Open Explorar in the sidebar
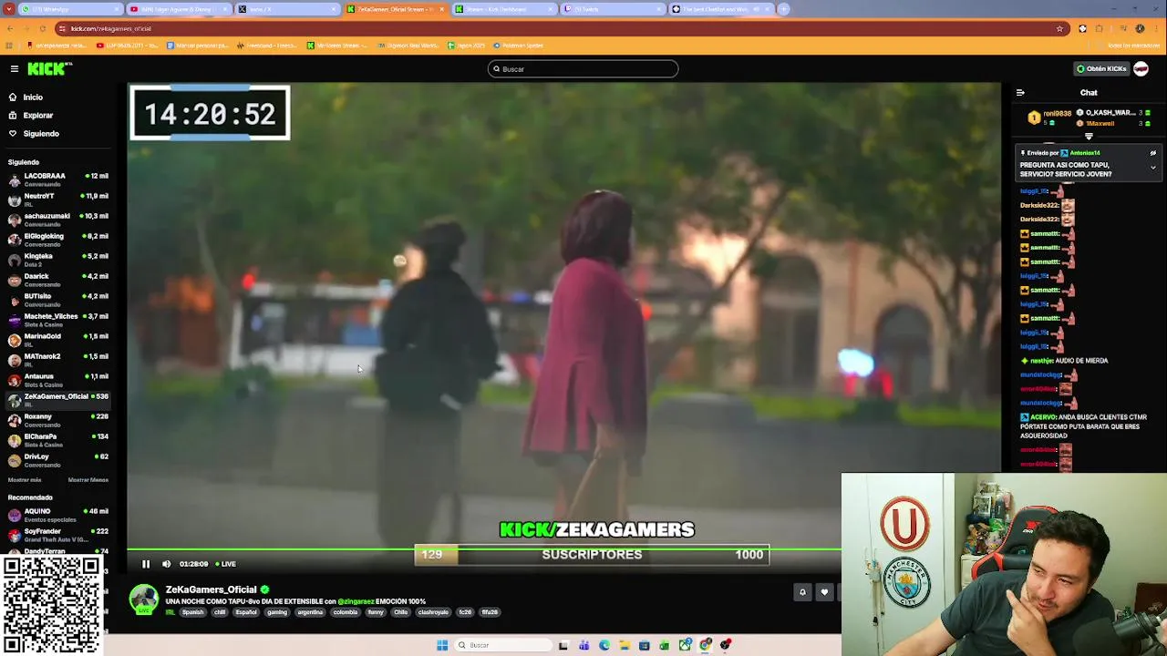This screenshot has height=656, width=1167. (x=38, y=115)
